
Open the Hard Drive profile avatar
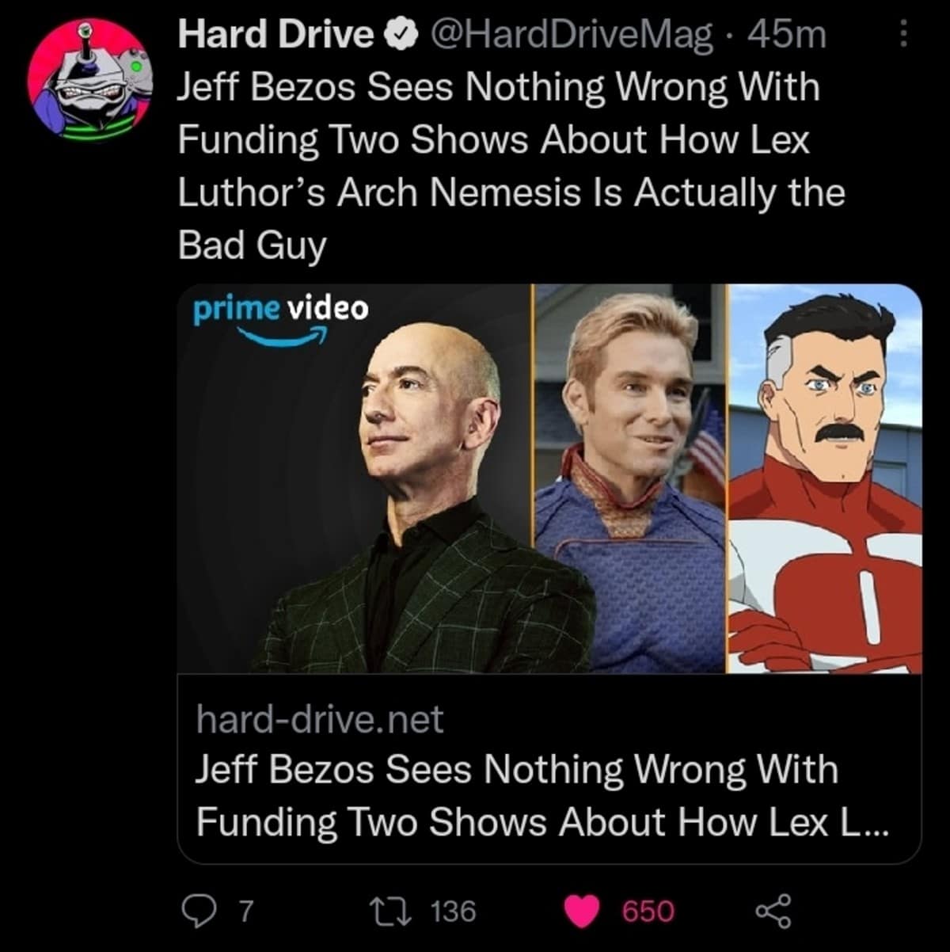point(89,81)
